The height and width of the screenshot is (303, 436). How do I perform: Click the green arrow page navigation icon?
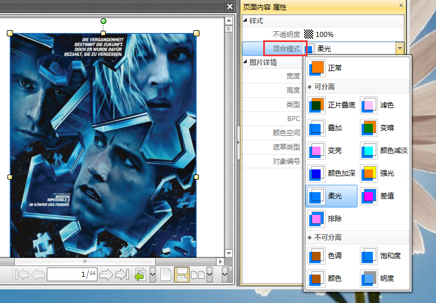click(x=140, y=275)
